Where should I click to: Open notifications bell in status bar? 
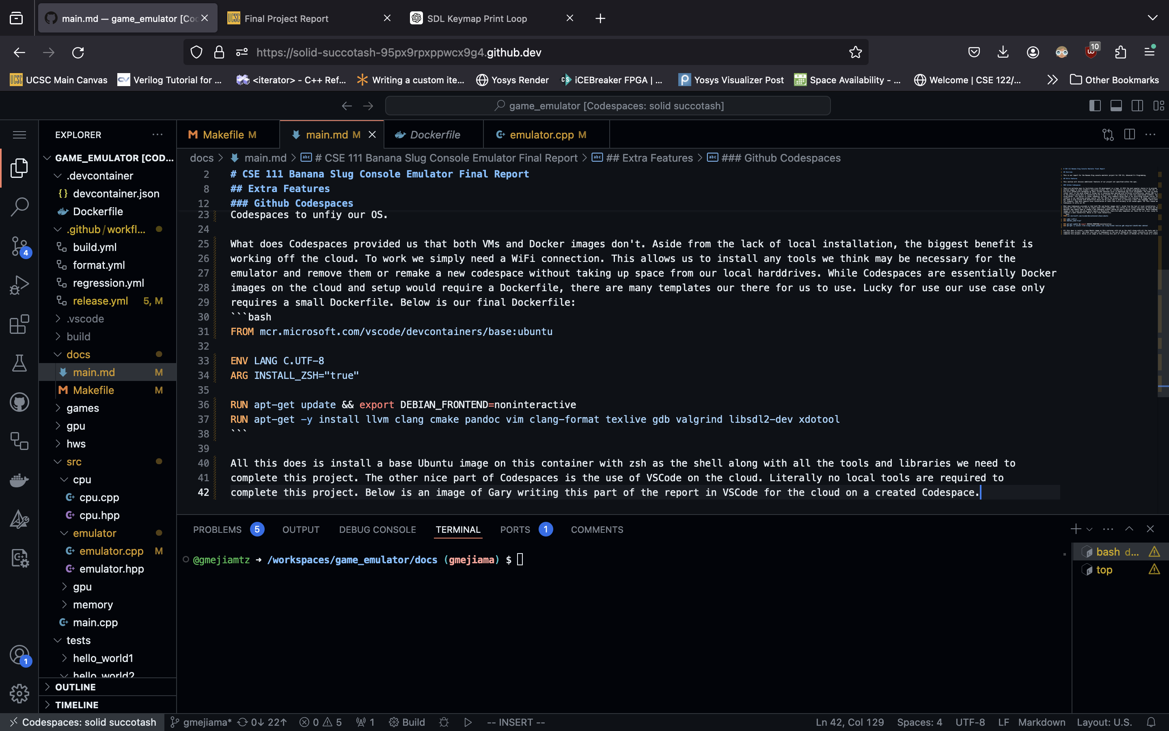[x=1151, y=722]
